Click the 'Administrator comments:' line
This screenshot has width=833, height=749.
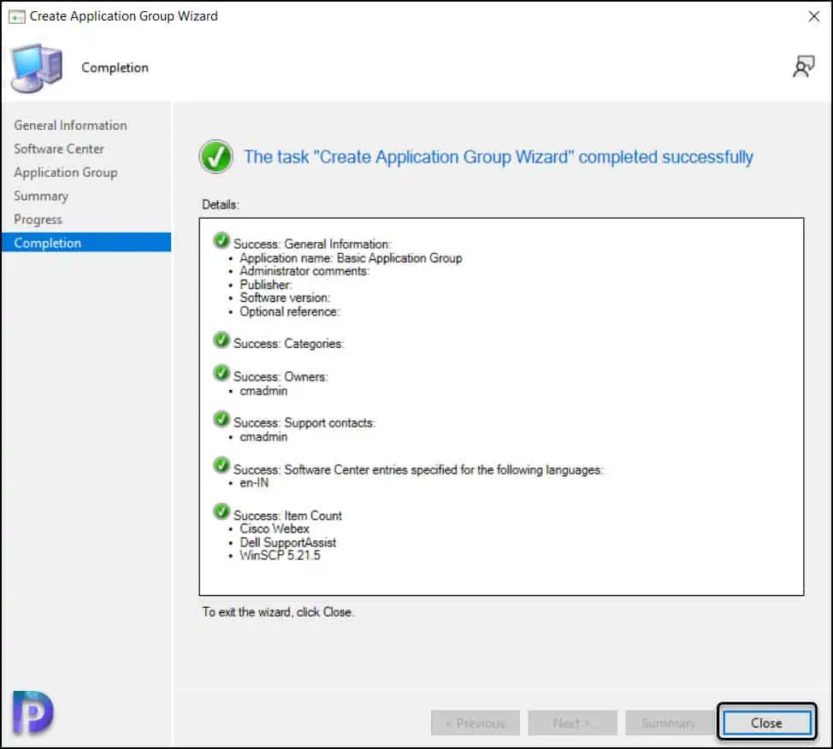click(x=304, y=271)
